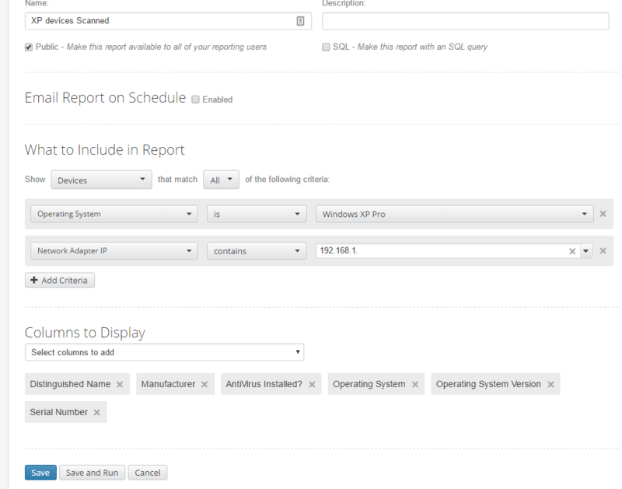The width and height of the screenshot is (622, 489).
Task: Open the Select columns to add dropdown
Action: [163, 352]
